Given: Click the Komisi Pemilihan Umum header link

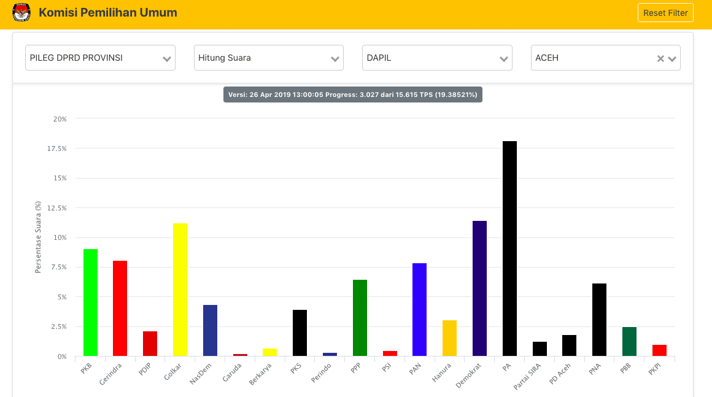Looking at the screenshot, I should (108, 12).
